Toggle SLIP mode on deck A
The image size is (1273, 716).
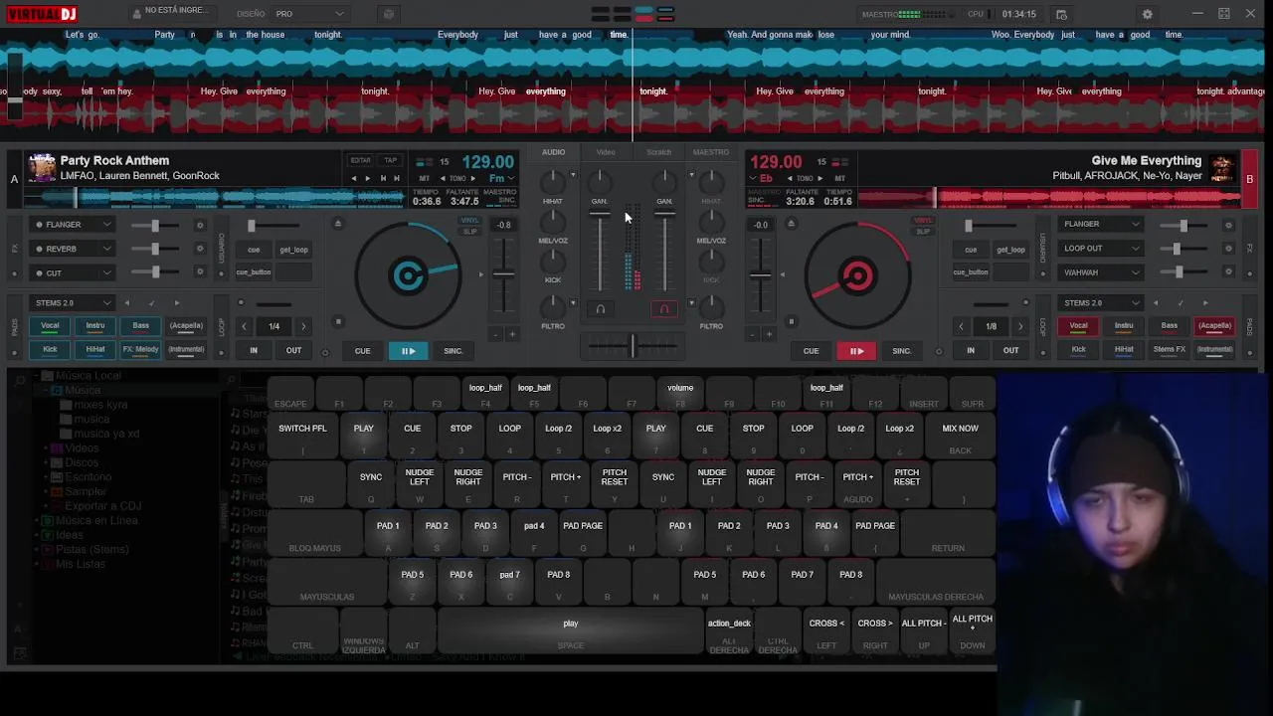469,232
